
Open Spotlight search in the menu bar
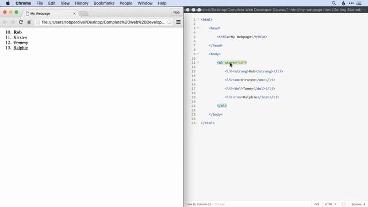click(334, 3)
